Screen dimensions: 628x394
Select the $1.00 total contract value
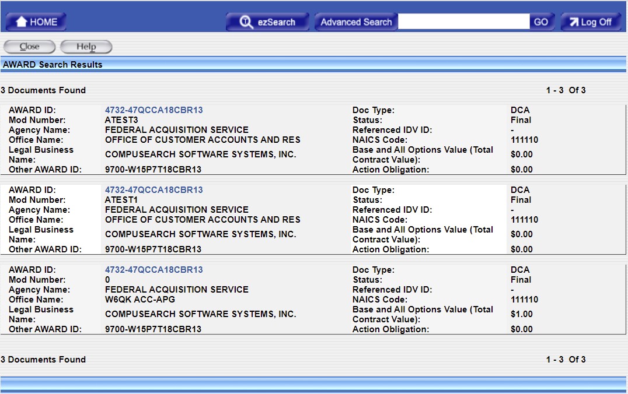(521, 314)
